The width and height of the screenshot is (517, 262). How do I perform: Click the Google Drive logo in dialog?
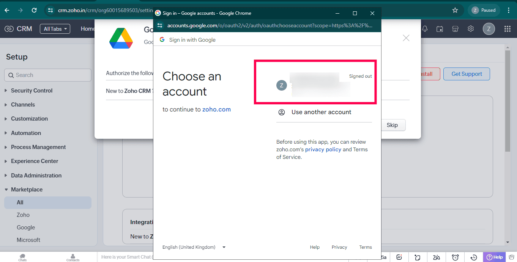pyautogui.click(x=121, y=38)
